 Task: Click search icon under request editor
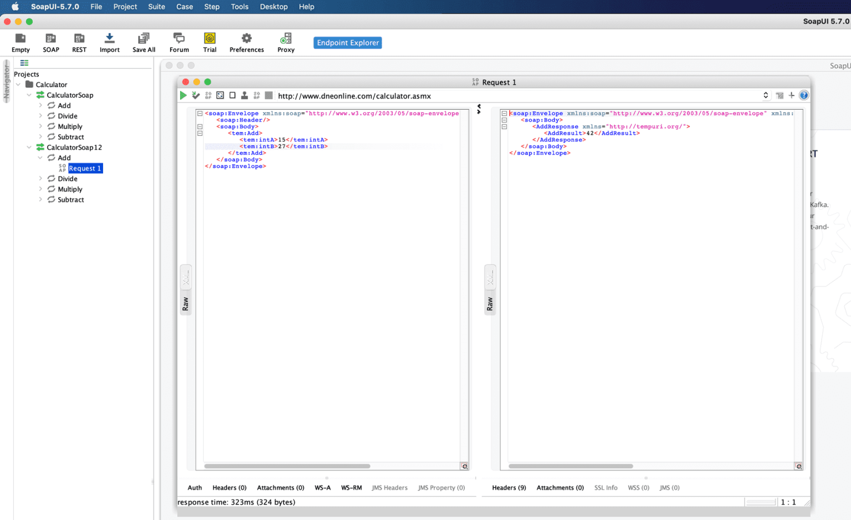(465, 466)
